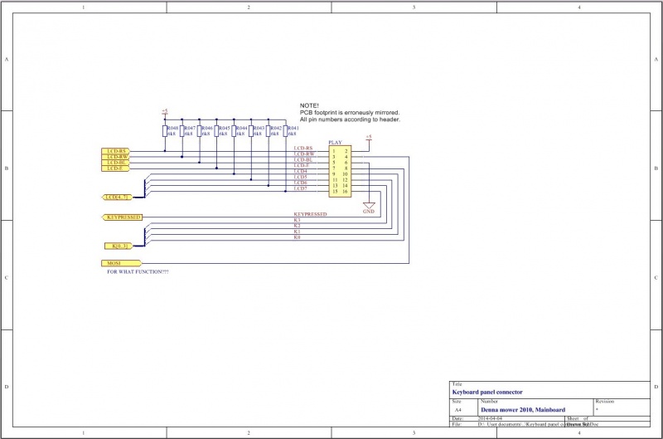Click the A4 sheet size value

point(458,410)
